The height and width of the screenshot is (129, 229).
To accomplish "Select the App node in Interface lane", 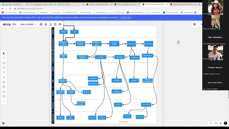I will (74, 32).
